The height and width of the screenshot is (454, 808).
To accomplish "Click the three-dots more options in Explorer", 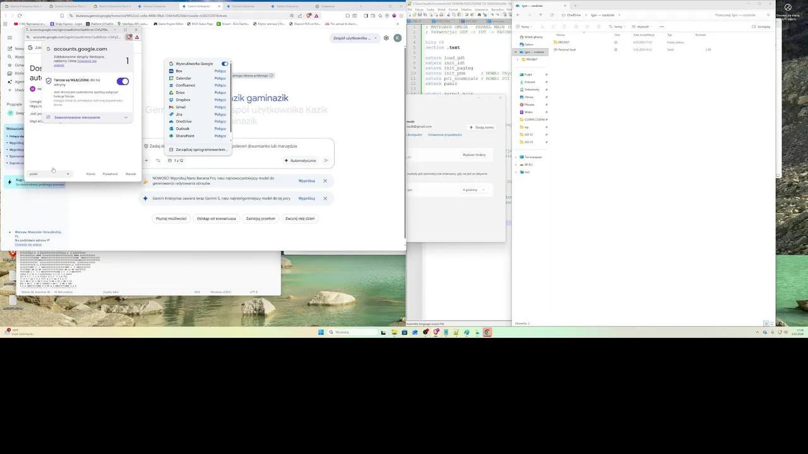I will point(662,27).
